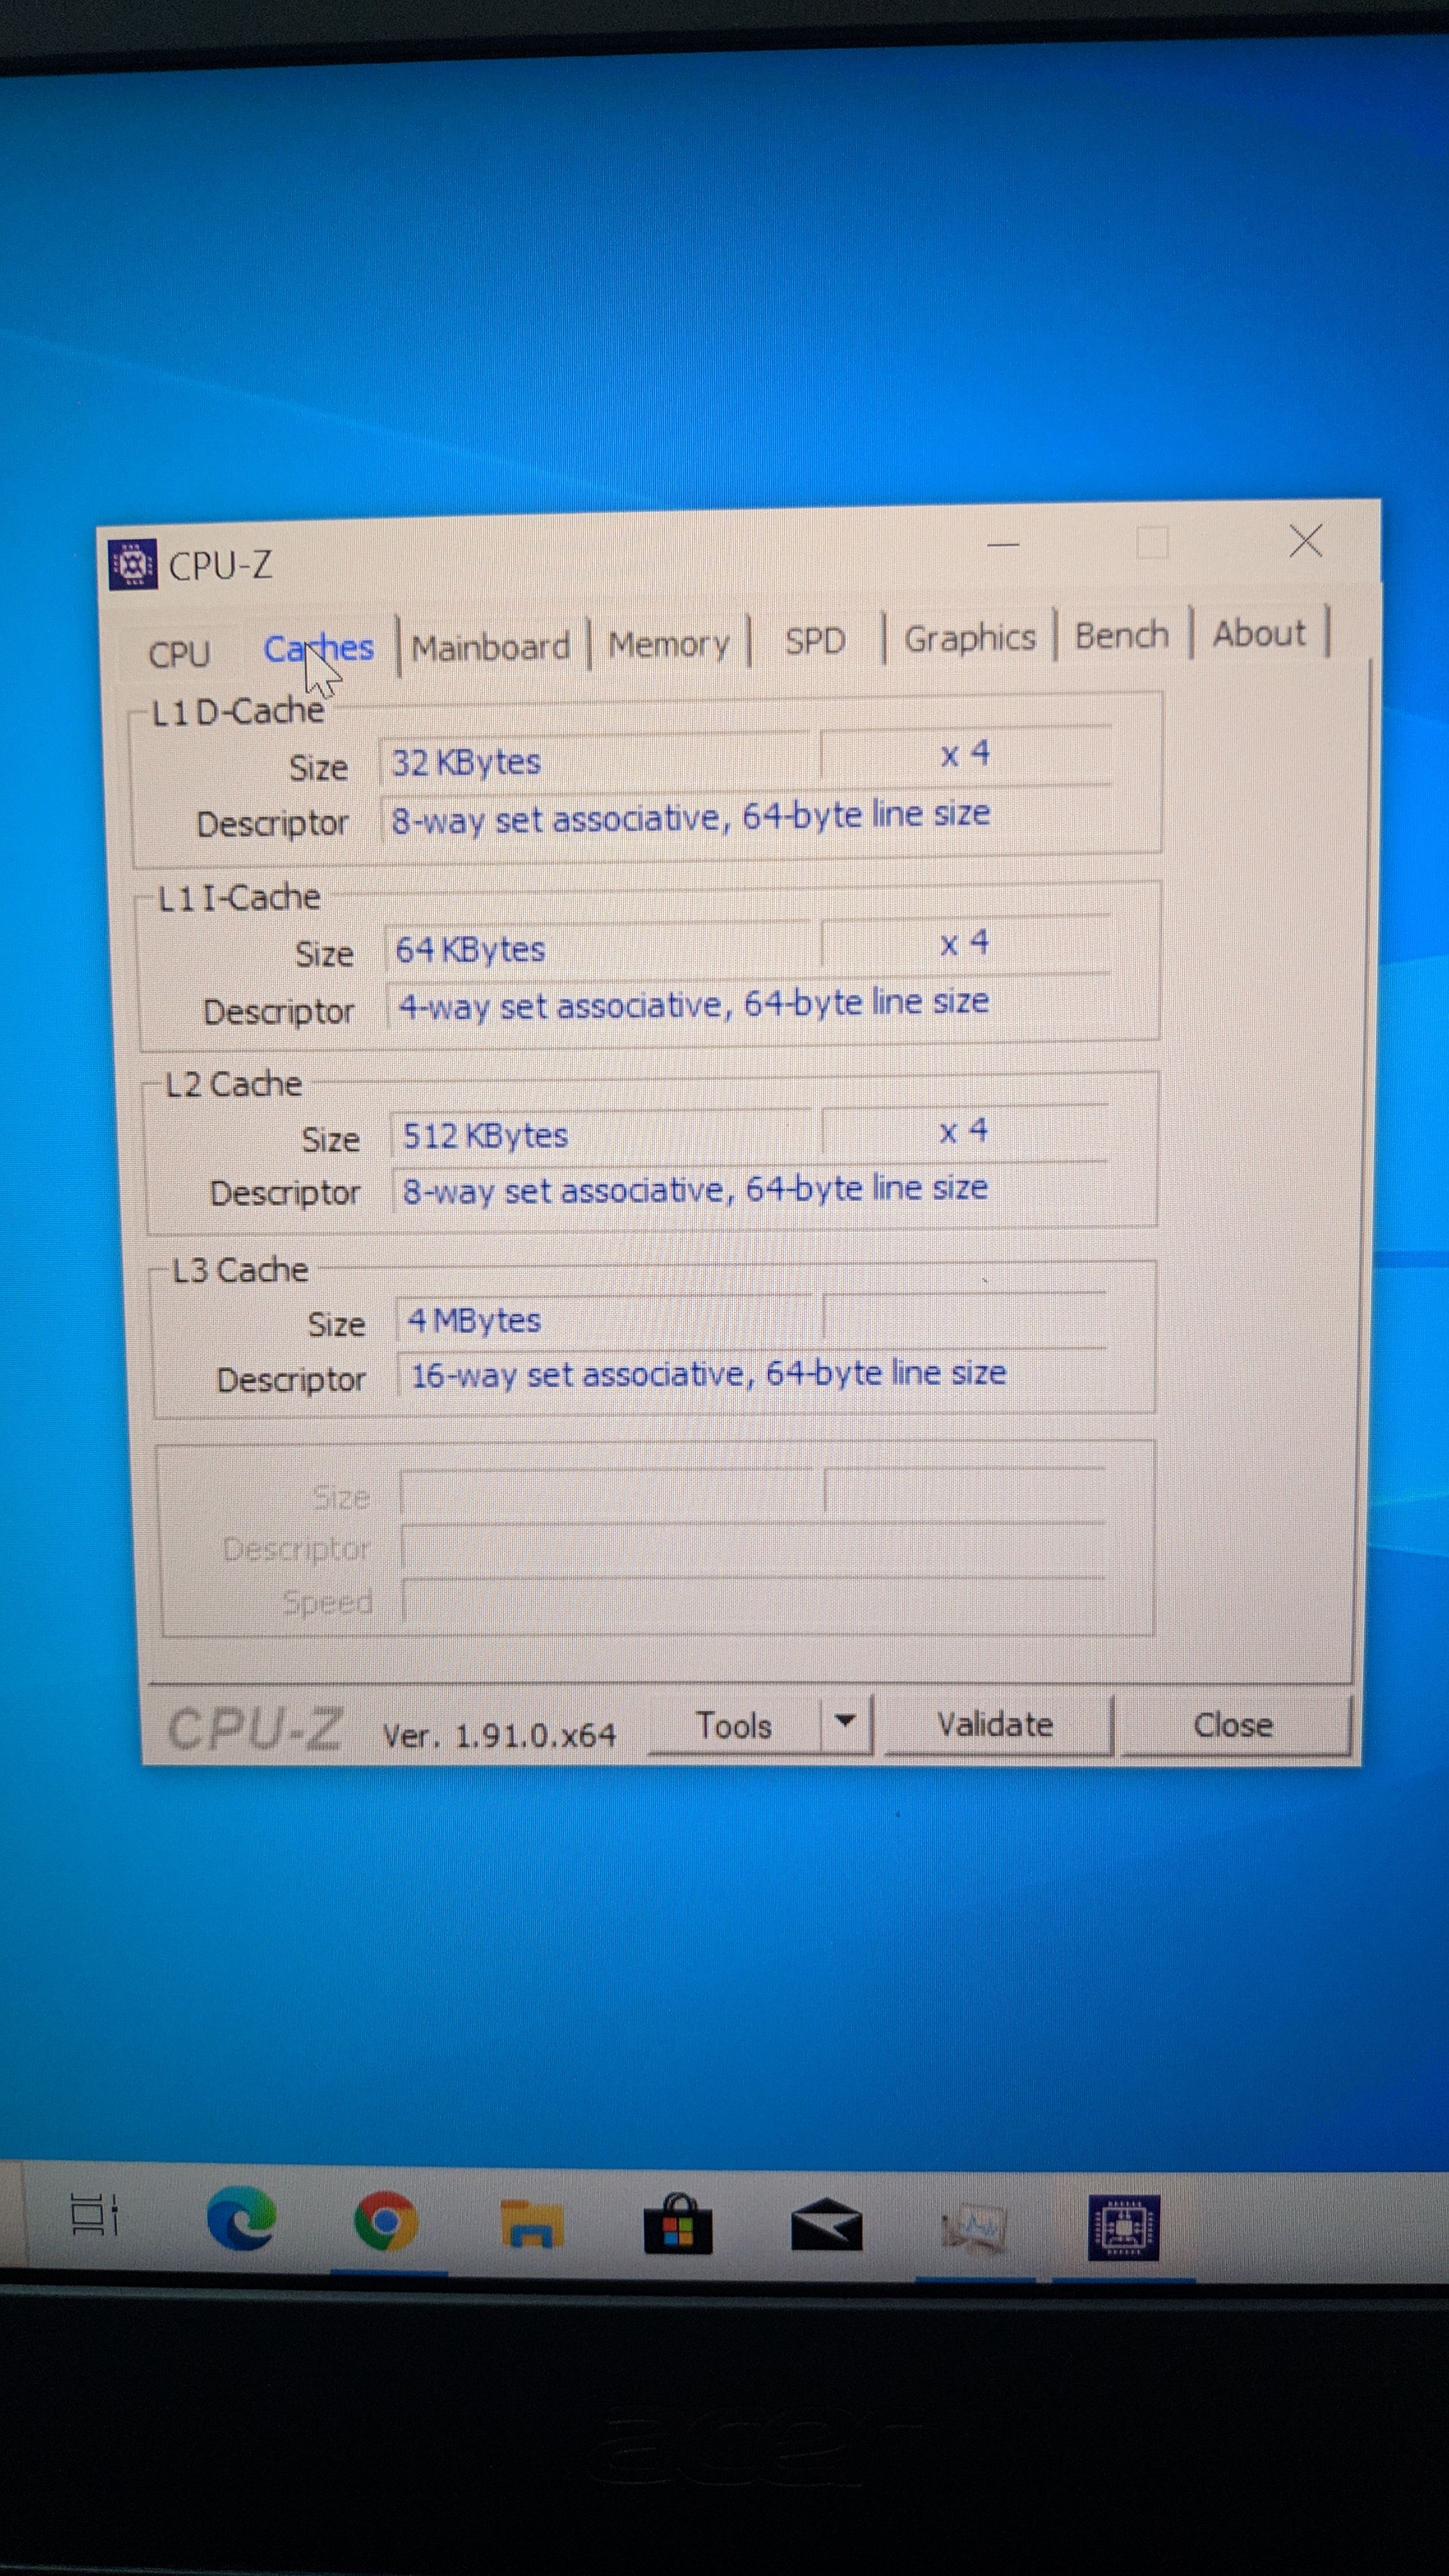The height and width of the screenshot is (2576, 1449).
Task: Select the Caches tab
Action: click(x=318, y=649)
